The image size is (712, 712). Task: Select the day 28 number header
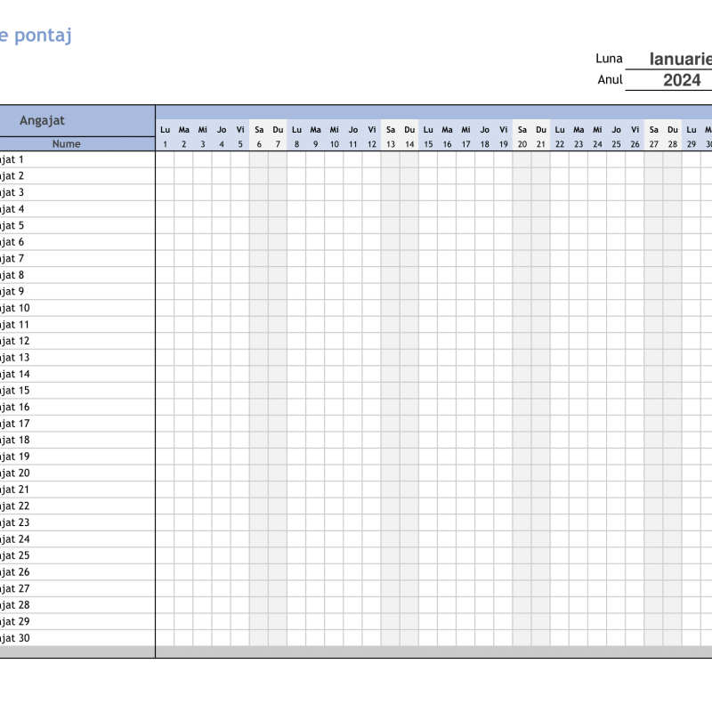pyautogui.click(x=672, y=143)
